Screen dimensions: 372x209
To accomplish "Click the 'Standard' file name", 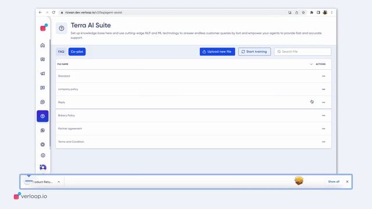I will [64, 76].
